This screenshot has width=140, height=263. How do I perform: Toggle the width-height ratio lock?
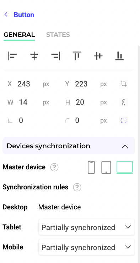(124, 102)
